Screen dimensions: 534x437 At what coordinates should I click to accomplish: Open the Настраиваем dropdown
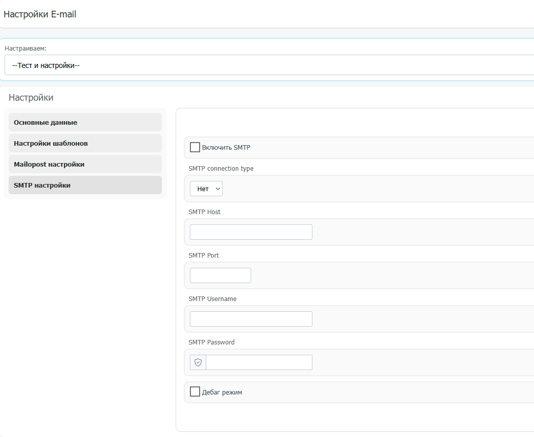tap(268, 65)
